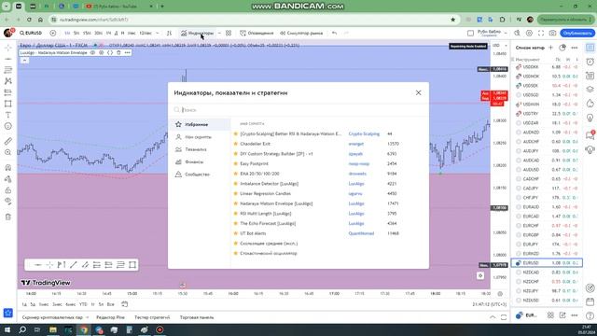This screenshot has width=597, height=336.
Task: Open chart settings gear icon
Action: click(529, 34)
